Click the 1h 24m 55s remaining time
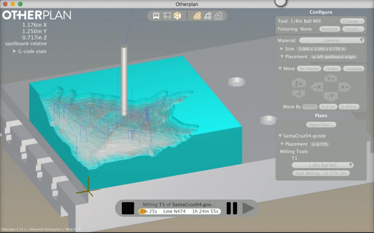The height and width of the screenshot is (233, 374). [x=205, y=211]
